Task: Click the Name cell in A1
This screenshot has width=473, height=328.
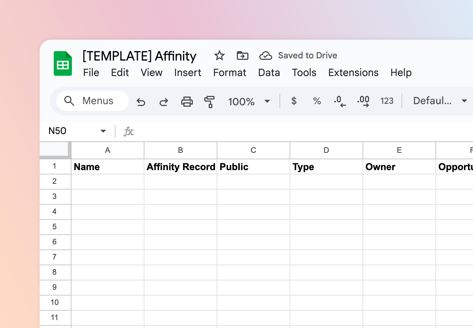Action: coord(108,167)
